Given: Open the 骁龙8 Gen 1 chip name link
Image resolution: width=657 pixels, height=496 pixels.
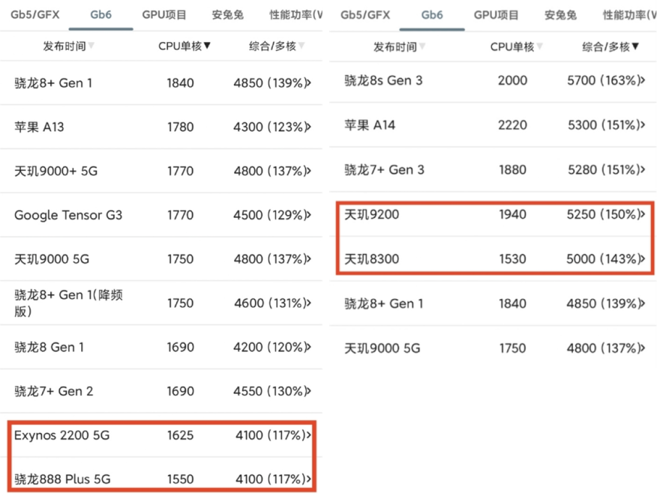Looking at the screenshot, I should 49,347.
